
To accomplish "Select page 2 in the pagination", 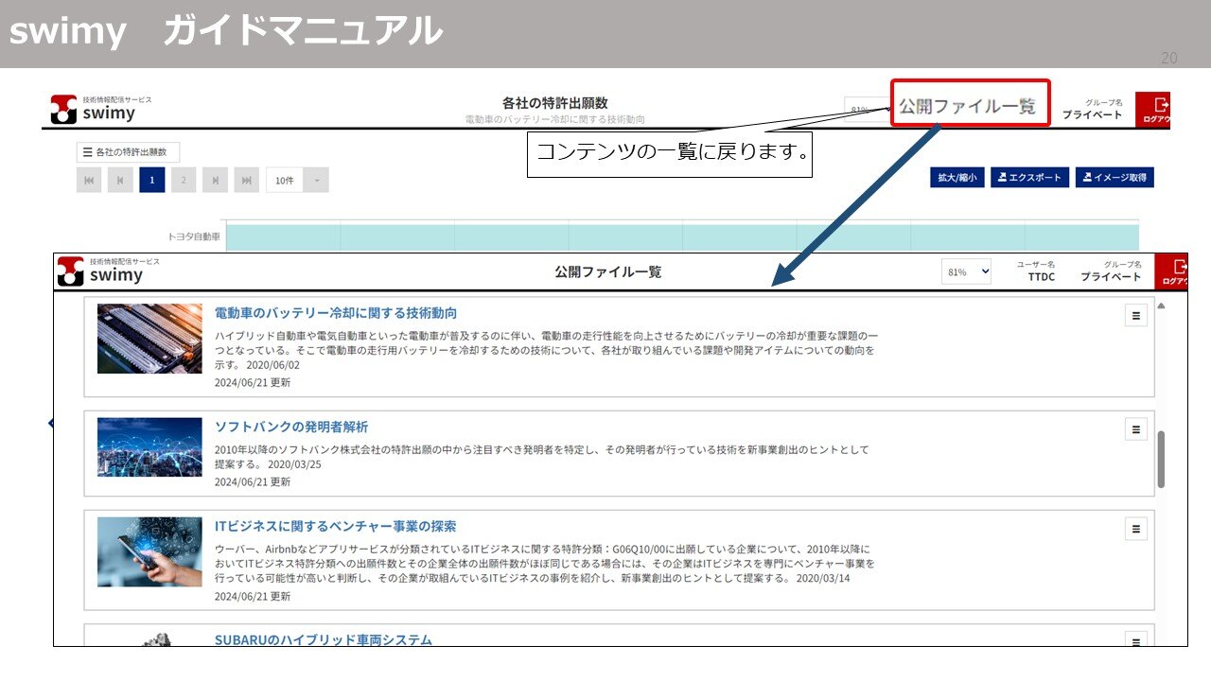I will click(x=183, y=180).
